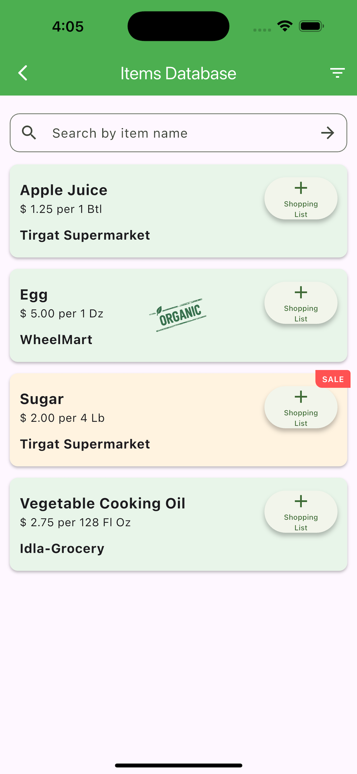This screenshot has height=774, width=357.
Task: Tap the battery status icon
Action: tap(311, 26)
